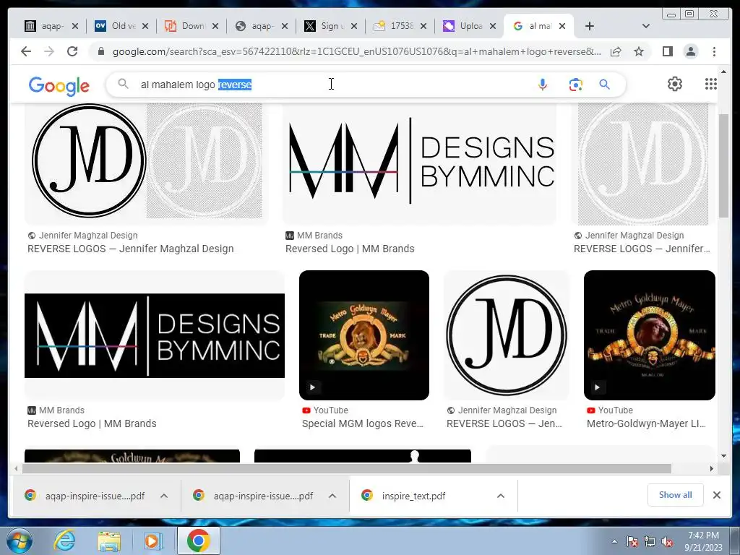Open 'REVERSE LOGOS — Jennifer Maghzal Design' top-left link
The image size is (740, 555).
point(131,249)
